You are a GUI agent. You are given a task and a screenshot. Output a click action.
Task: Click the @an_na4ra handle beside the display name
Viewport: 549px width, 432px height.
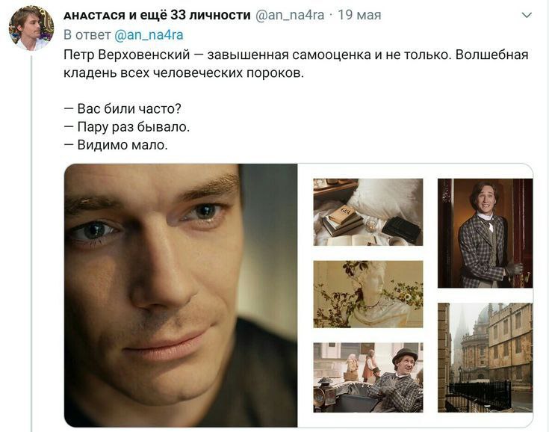[290, 15]
